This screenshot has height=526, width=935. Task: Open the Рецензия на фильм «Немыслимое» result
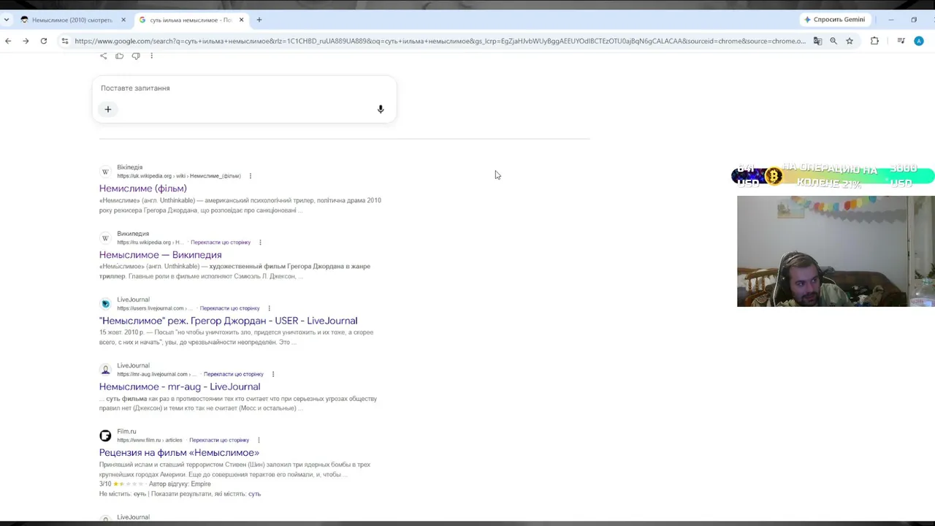[179, 453]
